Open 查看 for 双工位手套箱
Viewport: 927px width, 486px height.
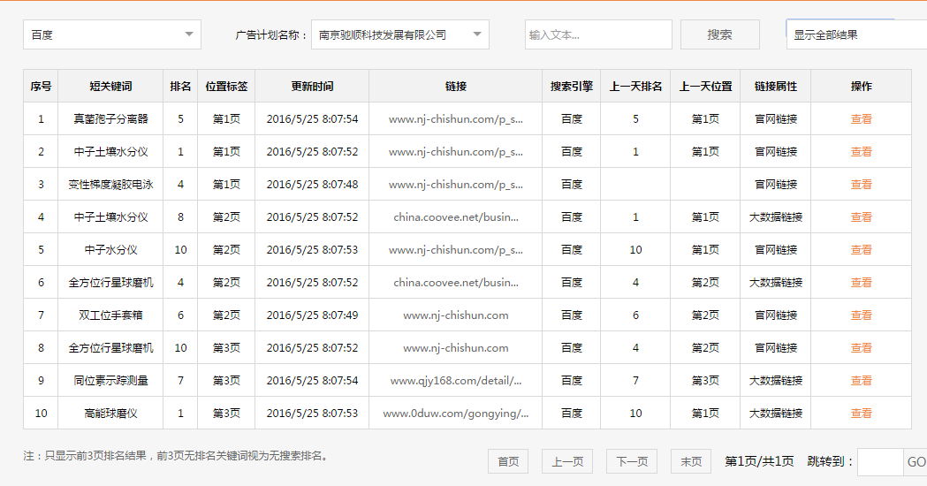coord(862,315)
